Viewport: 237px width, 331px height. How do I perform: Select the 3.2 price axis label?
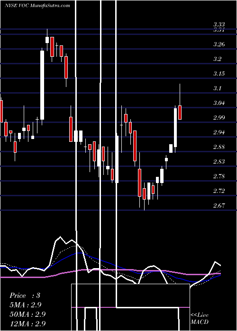[x=217, y=59]
